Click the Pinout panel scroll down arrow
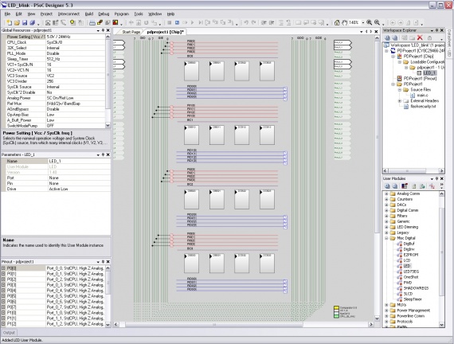The image size is (454, 344). point(108,325)
